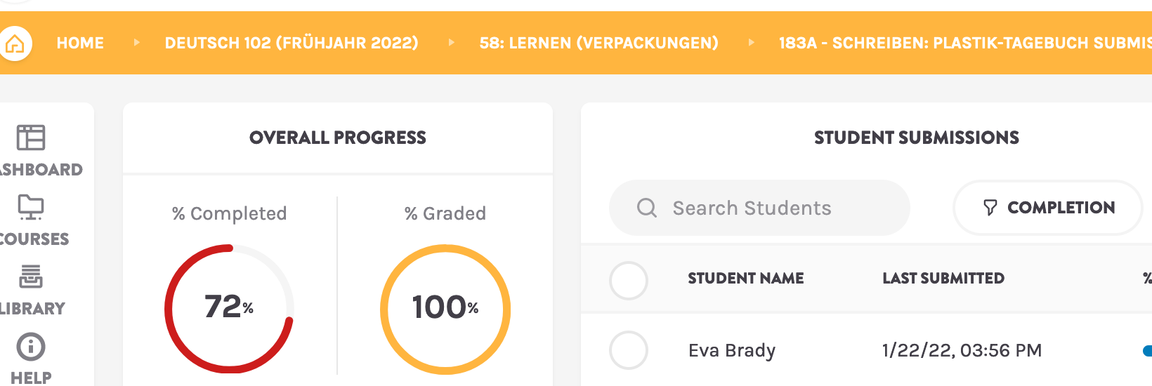This screenshot has width=1152, height=386.
Task: Open Deutsch 102 (Frühjahr 2022) breadcrumb
Action: tap(292, 44)
